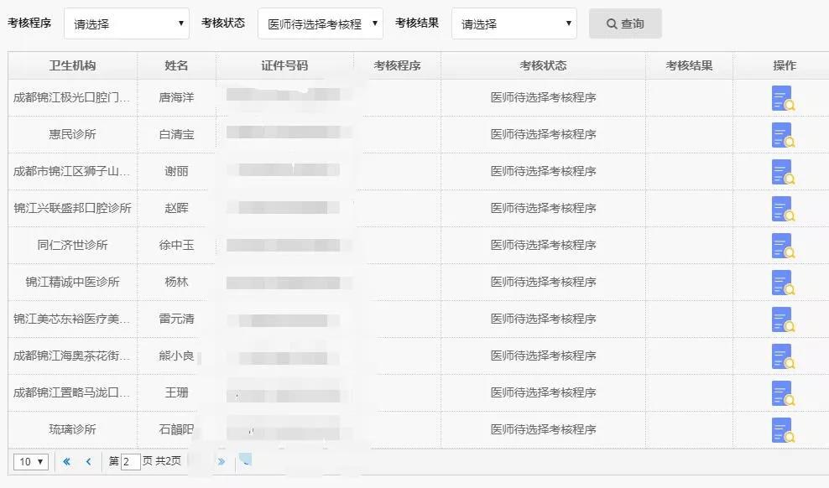
Task: View 雷元清's assessment record
Action: (785, 319)
